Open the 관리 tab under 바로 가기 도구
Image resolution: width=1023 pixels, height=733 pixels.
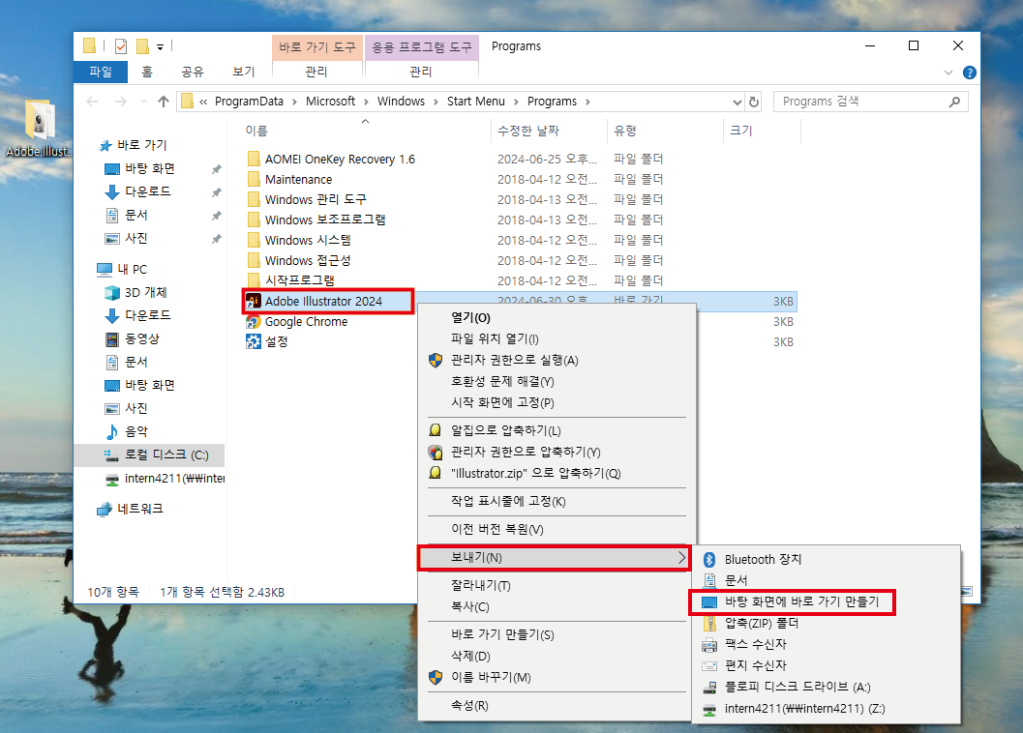[316, 72]
